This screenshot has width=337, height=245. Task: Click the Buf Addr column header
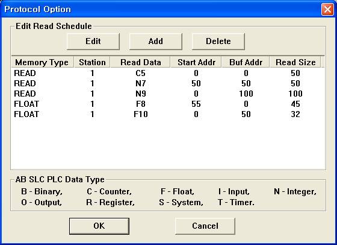click(246, 62)
